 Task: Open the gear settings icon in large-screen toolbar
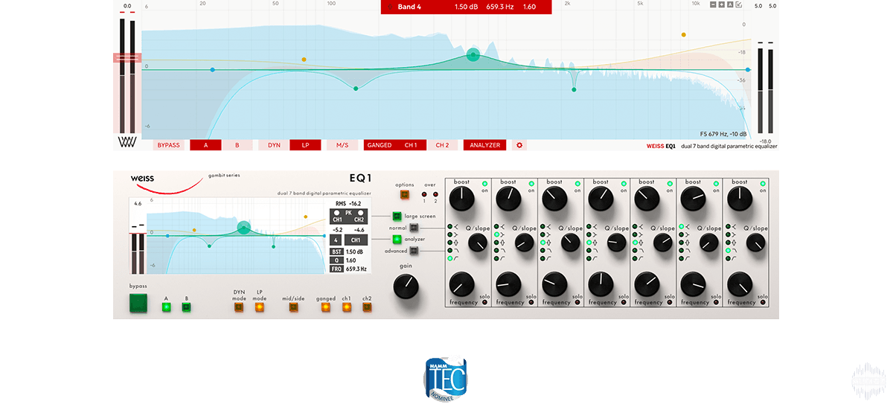519,145
